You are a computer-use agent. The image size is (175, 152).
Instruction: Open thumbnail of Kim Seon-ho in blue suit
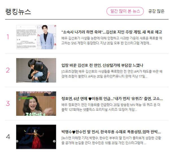coord(36,37)
